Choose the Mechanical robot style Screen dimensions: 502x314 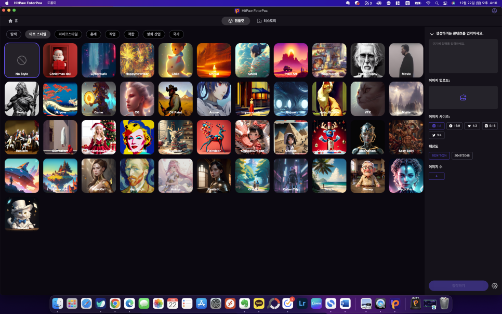[367, 137]
